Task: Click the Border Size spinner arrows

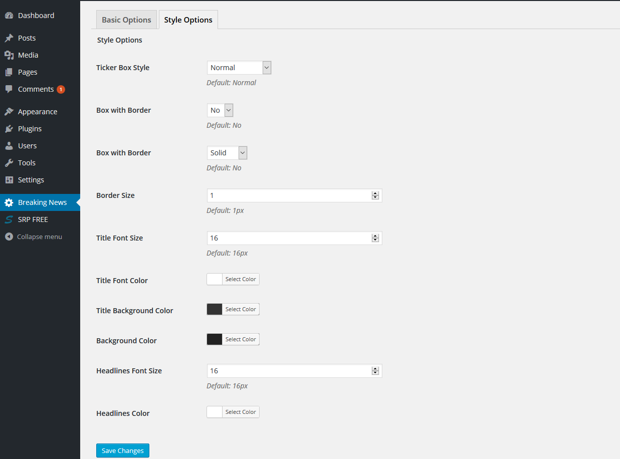Action: click(x=375, y=195)
